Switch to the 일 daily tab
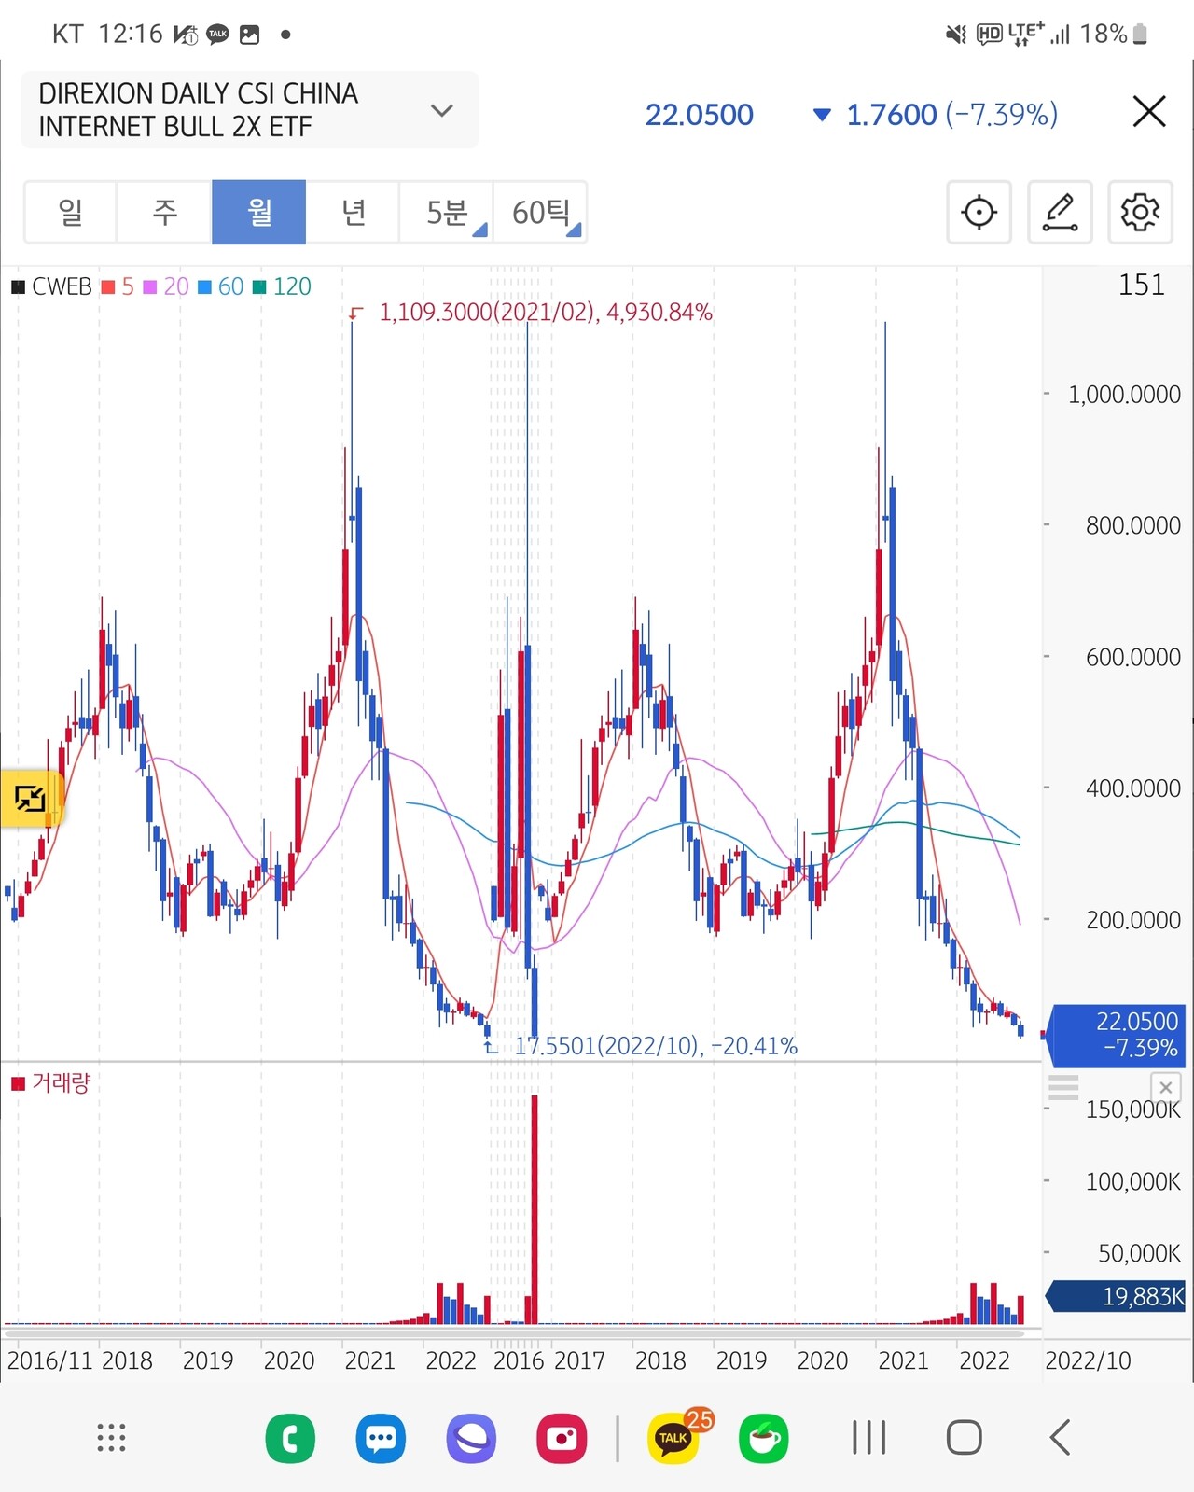Screen dimensions: 1194x1492 pos(71,213)
